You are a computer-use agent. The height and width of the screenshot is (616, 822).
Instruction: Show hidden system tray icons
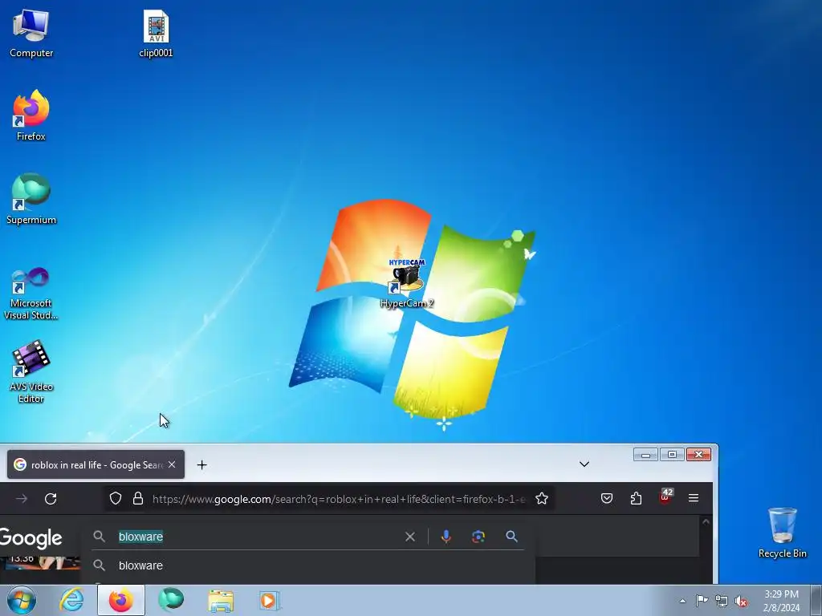point(682,601)
